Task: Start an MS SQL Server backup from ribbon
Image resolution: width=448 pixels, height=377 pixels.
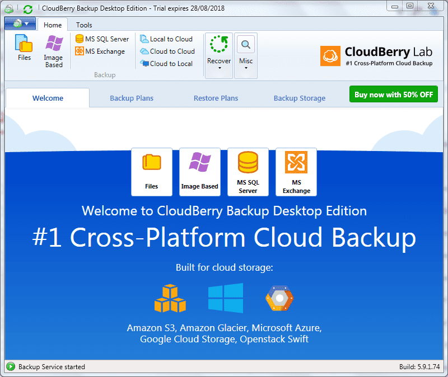Action: point(102,39)
